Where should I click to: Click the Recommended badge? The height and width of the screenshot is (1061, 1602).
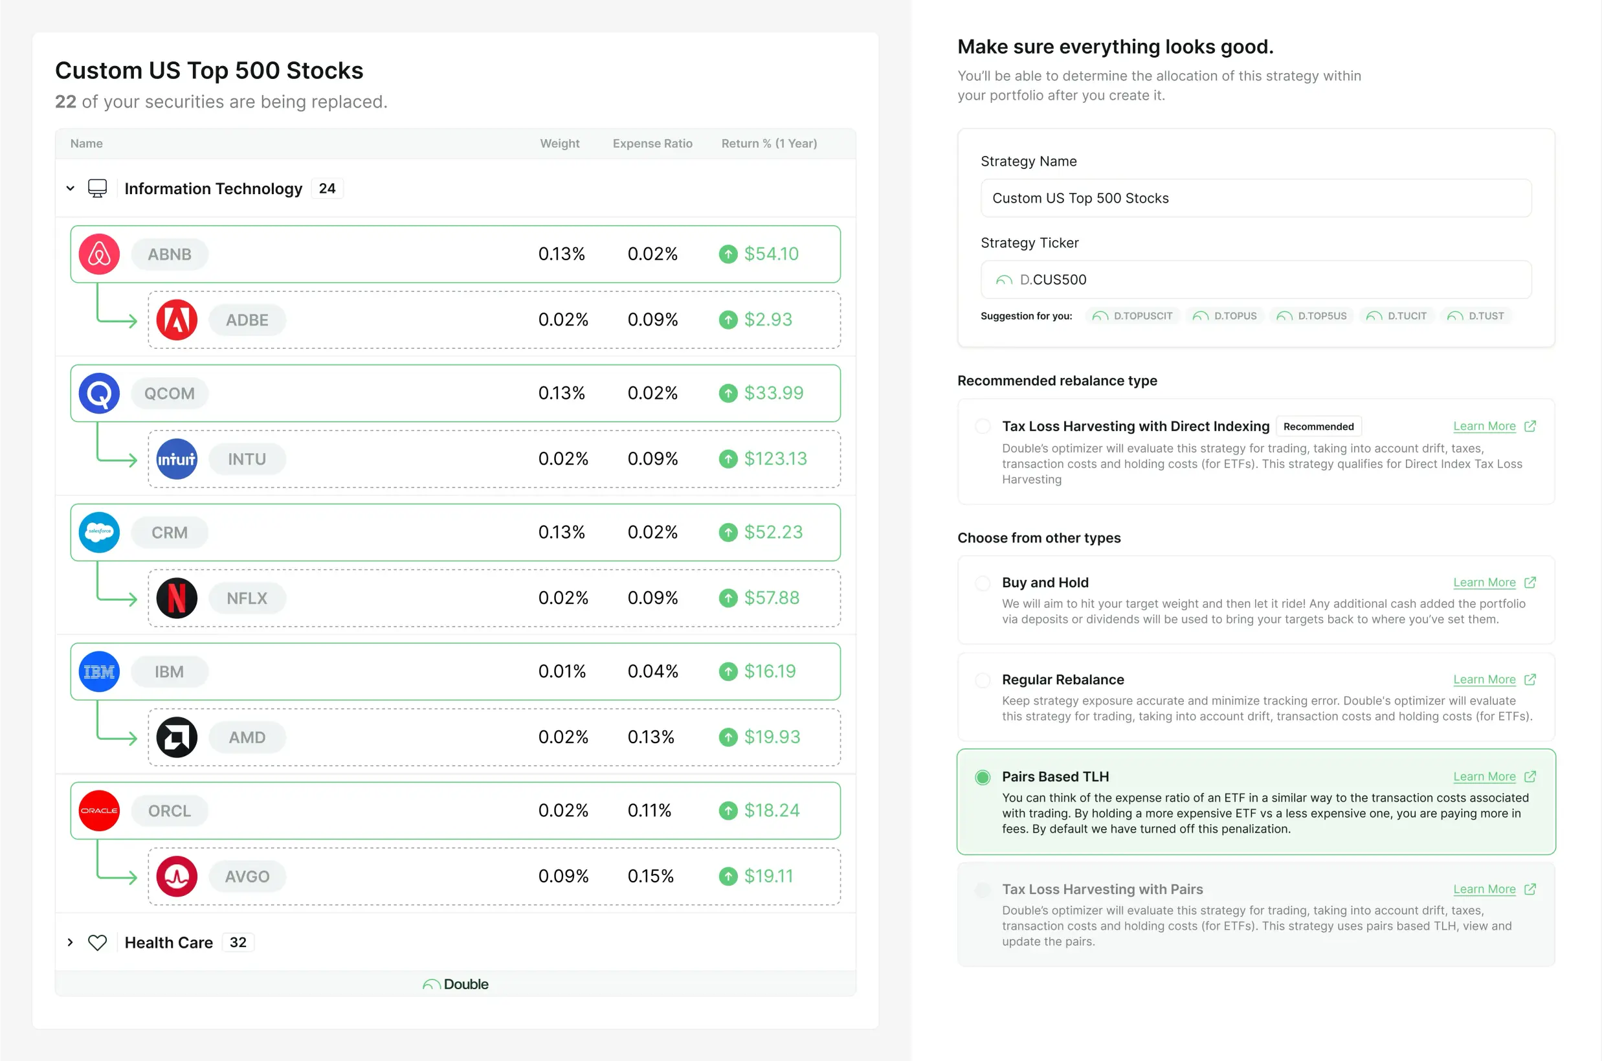[1318, 427]
